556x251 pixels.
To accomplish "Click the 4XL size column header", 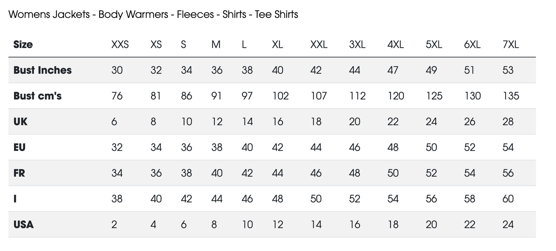I will point(395,44).
